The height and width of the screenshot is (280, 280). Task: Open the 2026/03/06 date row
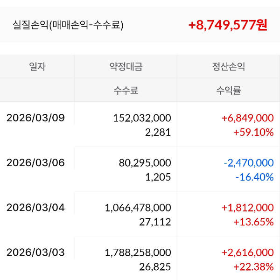coord(35,162)
